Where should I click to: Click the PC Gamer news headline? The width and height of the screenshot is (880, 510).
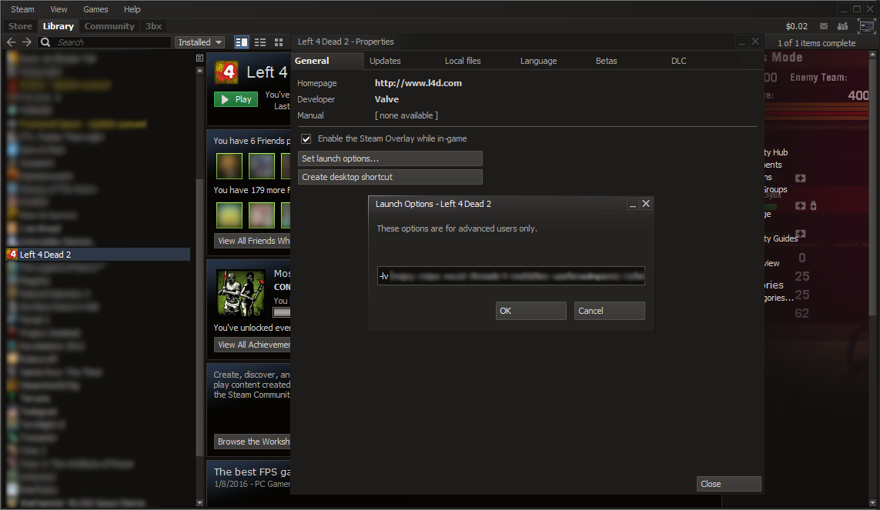click(252, 472)
